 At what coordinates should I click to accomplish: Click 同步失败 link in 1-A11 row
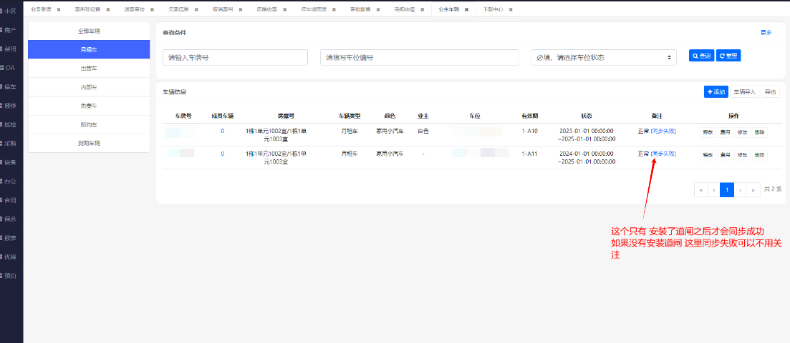click(x=664, y=154)
